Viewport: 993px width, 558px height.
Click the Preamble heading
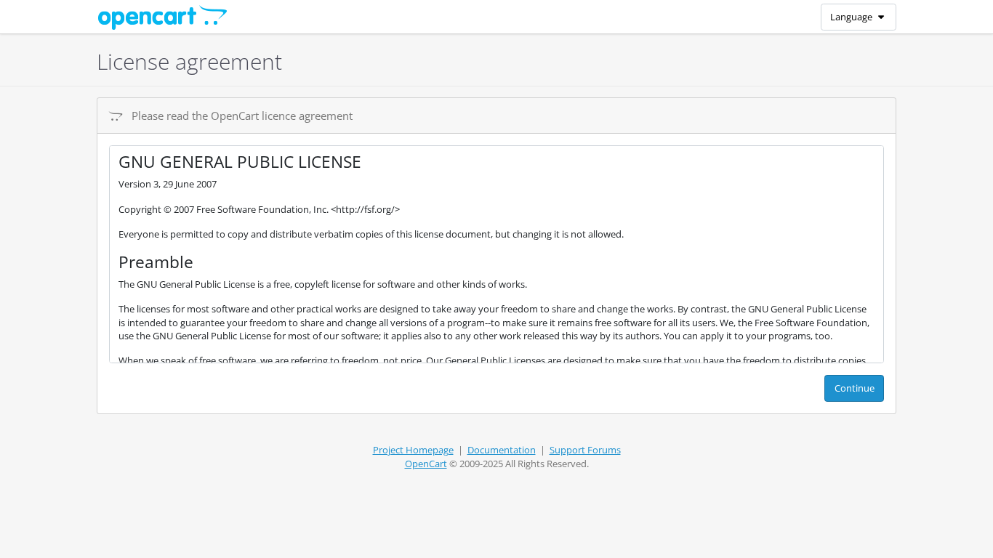(x=156, y=262)
